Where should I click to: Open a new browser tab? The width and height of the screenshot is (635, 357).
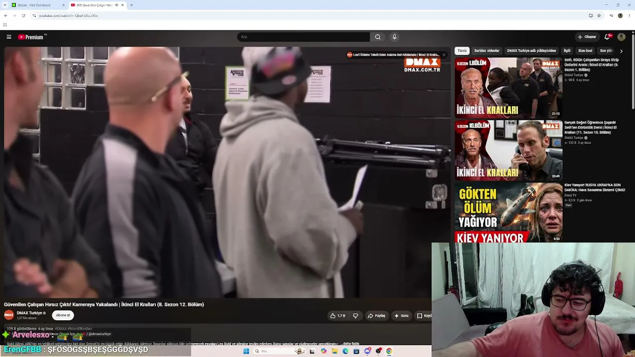click(x=131, y=5)
